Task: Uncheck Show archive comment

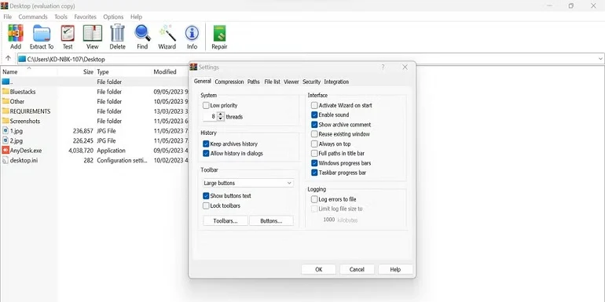Action: 314,125
